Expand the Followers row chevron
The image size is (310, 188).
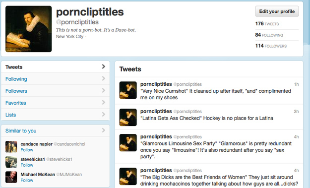click(x=103, y=91)
